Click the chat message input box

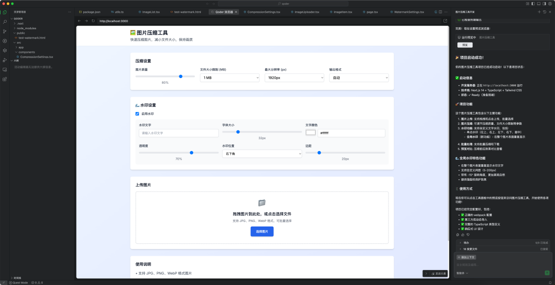[x=503, y=265]
